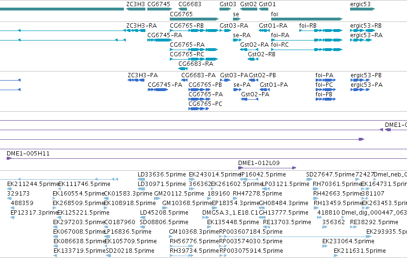Select transcript foi-RA
The height and width of the screenshot is (258, 407).
[x=280, y=35]
